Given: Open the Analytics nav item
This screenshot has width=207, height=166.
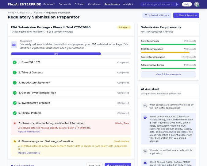Looking at the screenshot, I should click(x=128, y=4).
